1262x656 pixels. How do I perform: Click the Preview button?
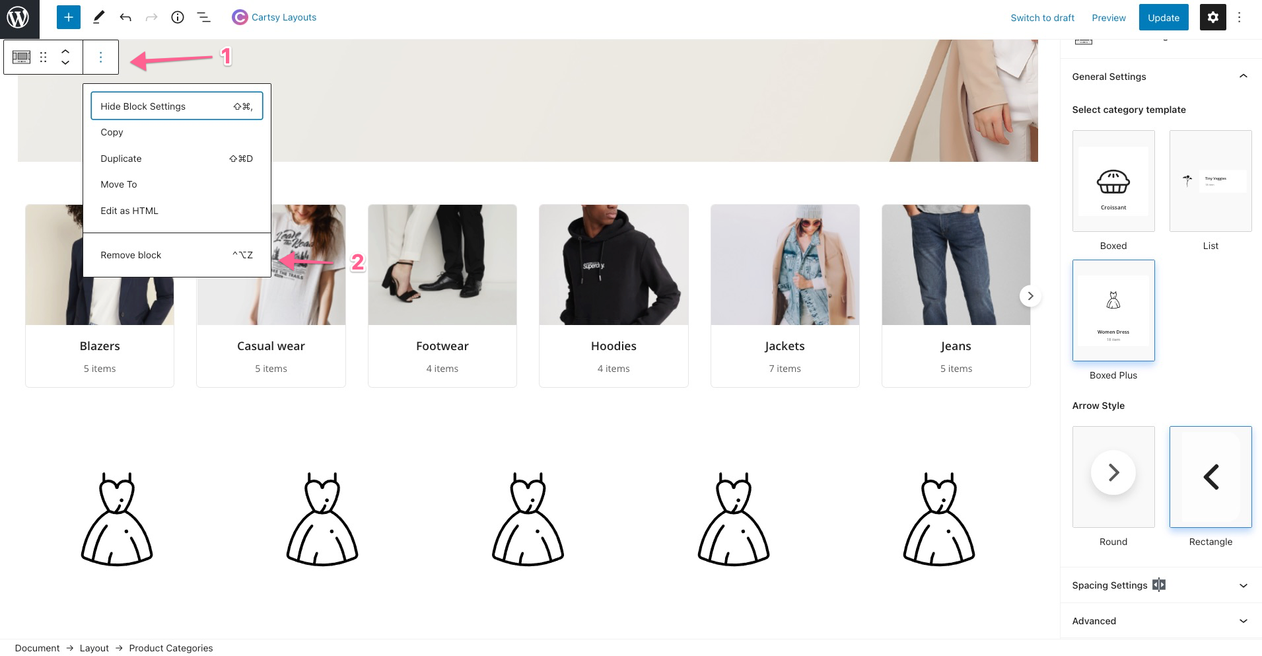point(1109,18)
